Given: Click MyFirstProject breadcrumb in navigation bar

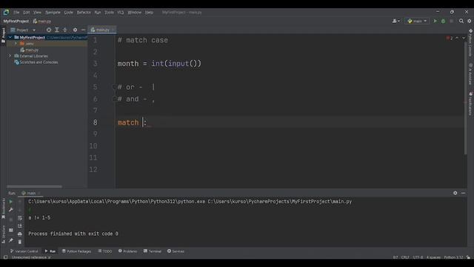Looking at the screenshot, I should [x=16, y=22].
